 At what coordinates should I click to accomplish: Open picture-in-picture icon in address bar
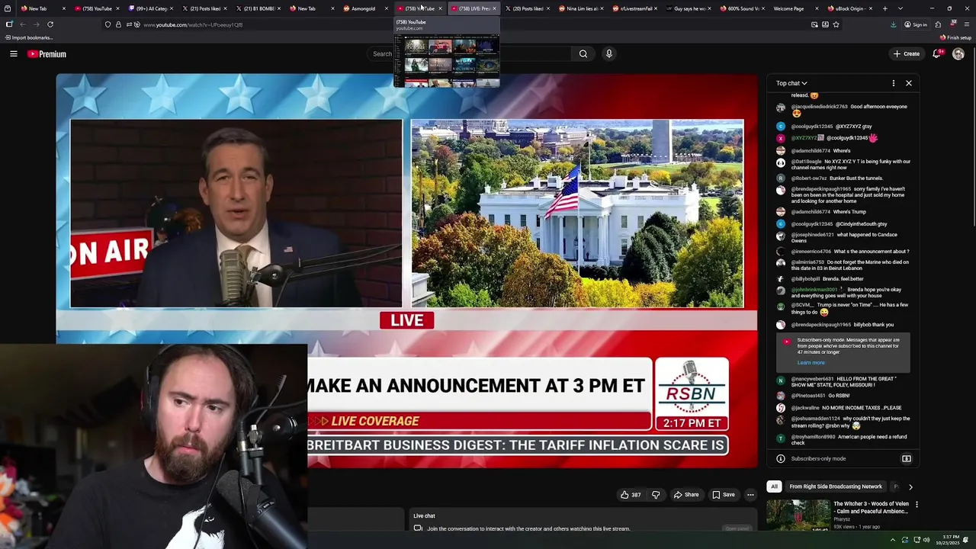tap(814, 24)
